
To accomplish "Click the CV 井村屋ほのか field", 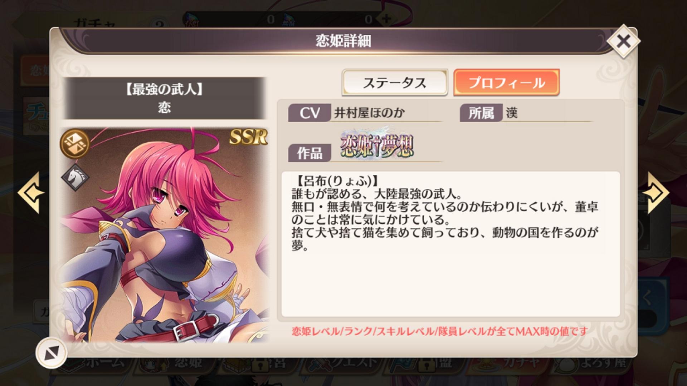I will click(x=365, y=113).
